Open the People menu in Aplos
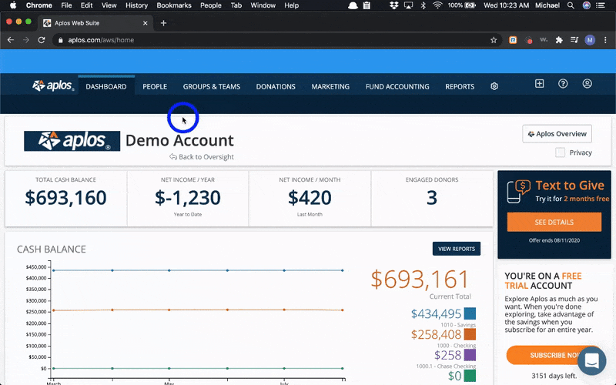616x385 pixels. tap(155, 86)
